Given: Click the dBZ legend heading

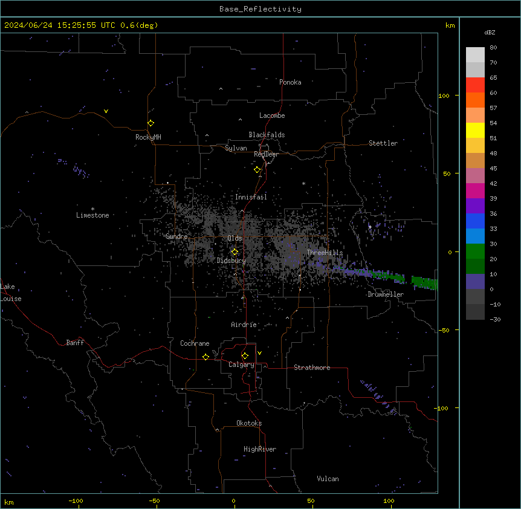Looking at the screenshot, I should tap(490, 33).
